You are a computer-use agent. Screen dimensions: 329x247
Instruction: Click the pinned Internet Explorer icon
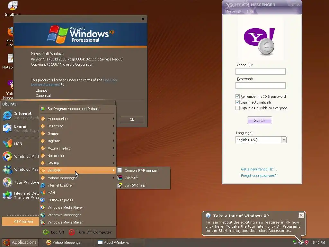(x=7, y=115)
